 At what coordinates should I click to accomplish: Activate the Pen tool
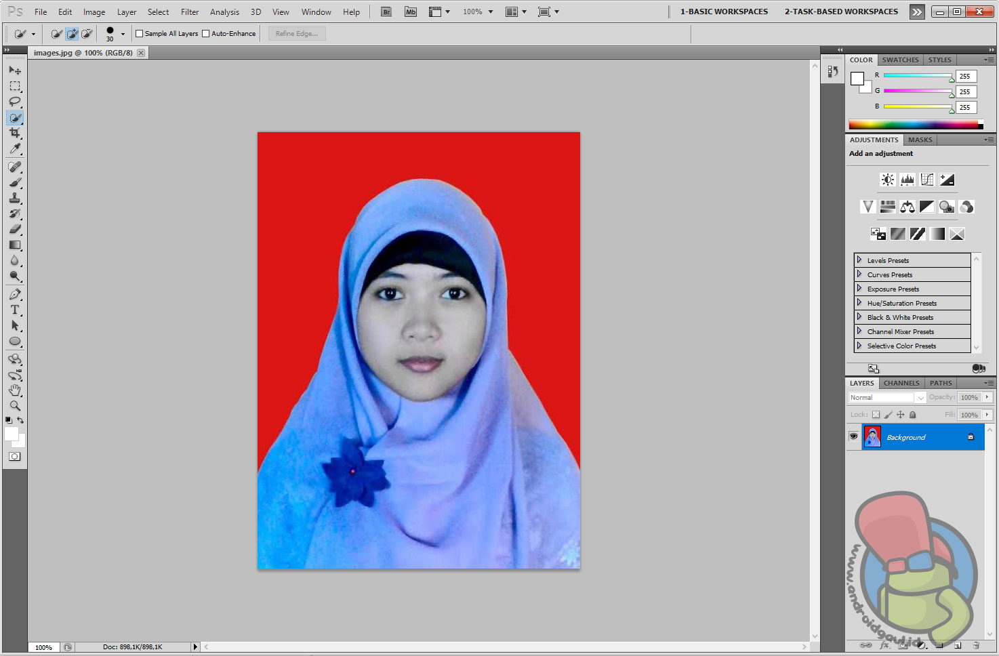pos(15,294)
